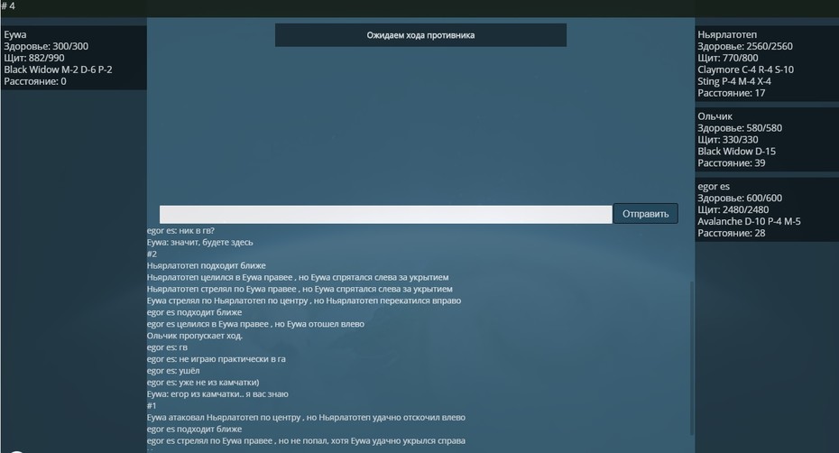Click Eywa's Щит: 882/990 value
Screen dimensions: 839x453
[34, 59]
